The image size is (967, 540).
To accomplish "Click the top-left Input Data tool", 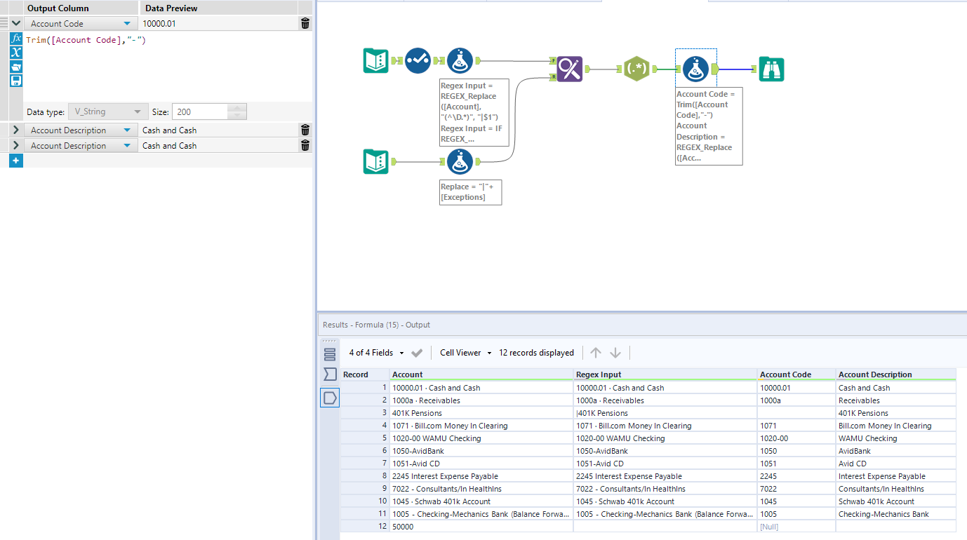I will [375, 60].
